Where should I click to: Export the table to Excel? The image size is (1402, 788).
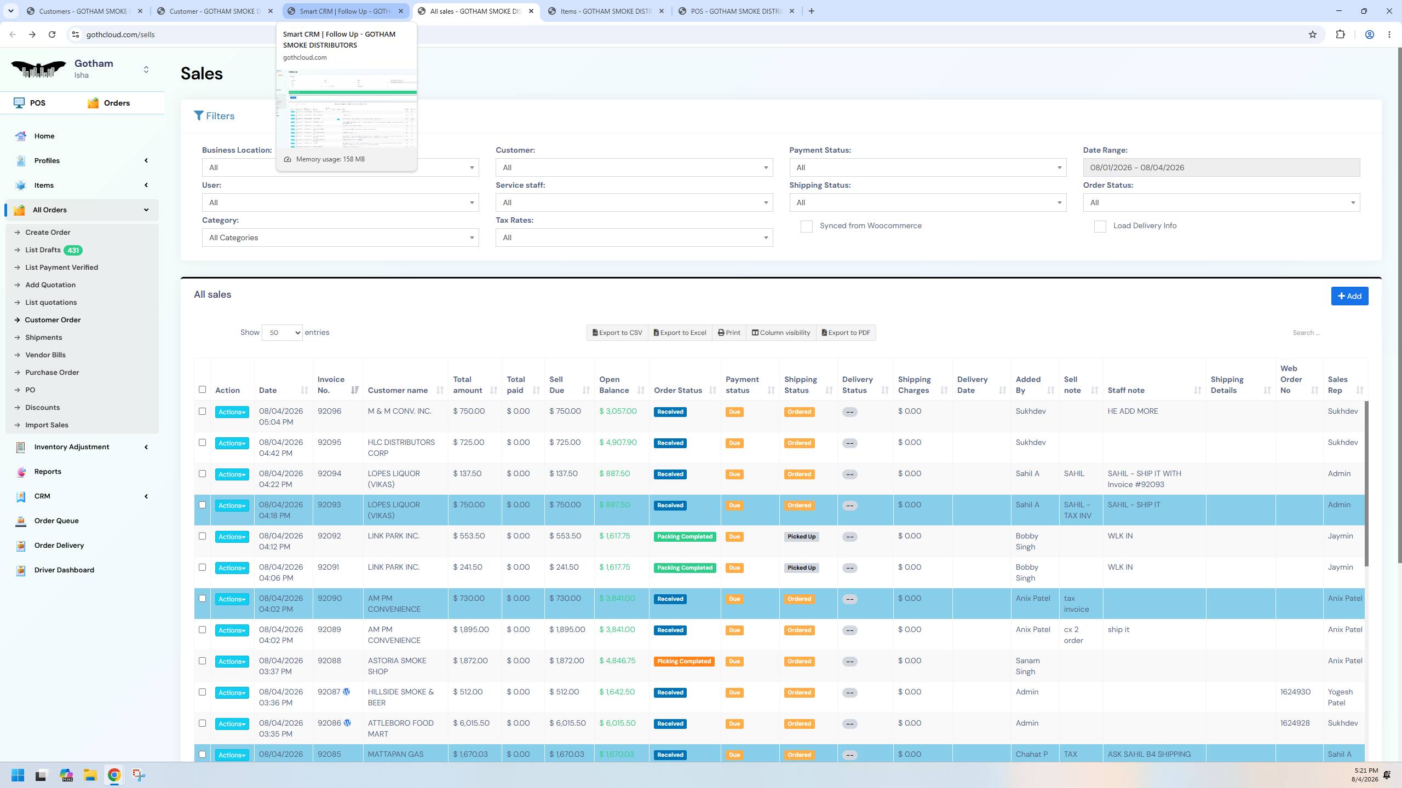680,333
